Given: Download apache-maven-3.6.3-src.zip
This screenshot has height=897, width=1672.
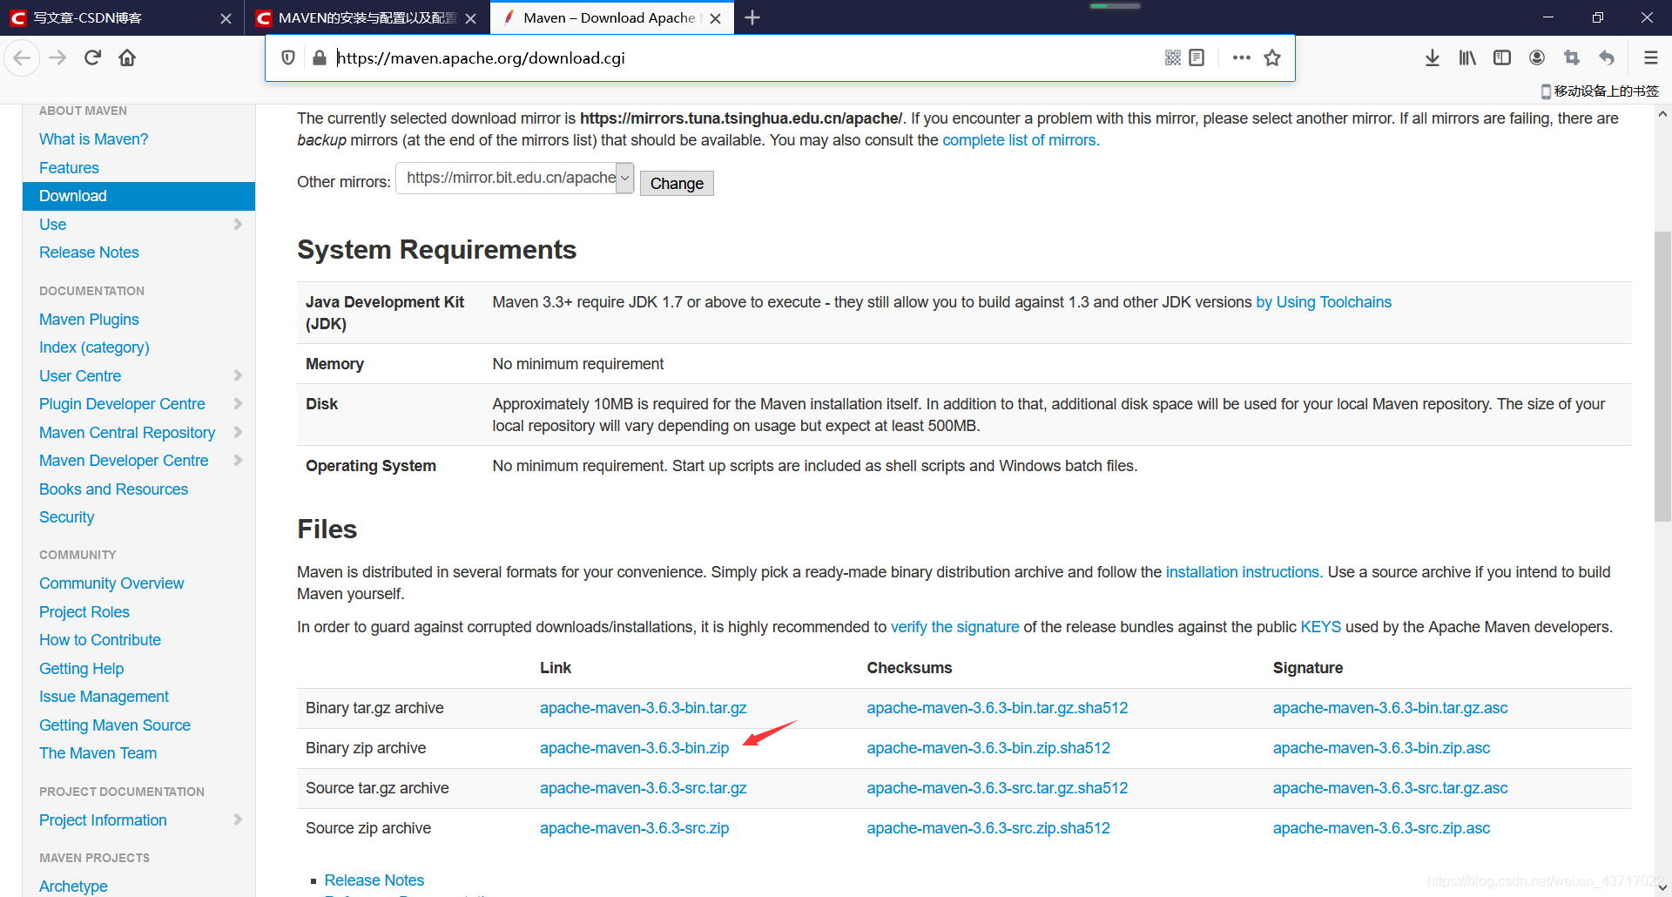Looking at the screenshot, I should click(x=634, y=828).
